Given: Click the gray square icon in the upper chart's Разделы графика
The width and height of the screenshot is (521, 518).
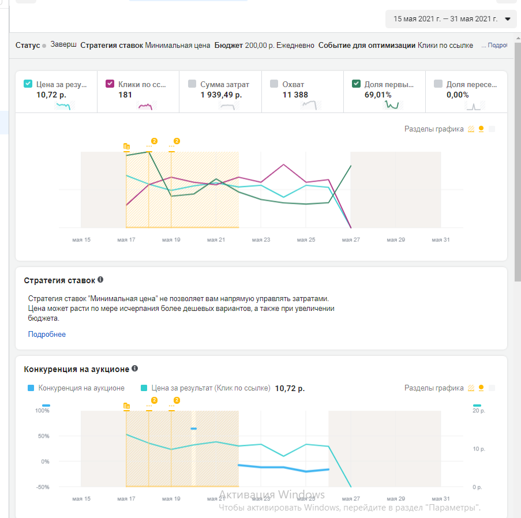Looking at the screenshot, I should pyautogui.click(x=492, y=129).
